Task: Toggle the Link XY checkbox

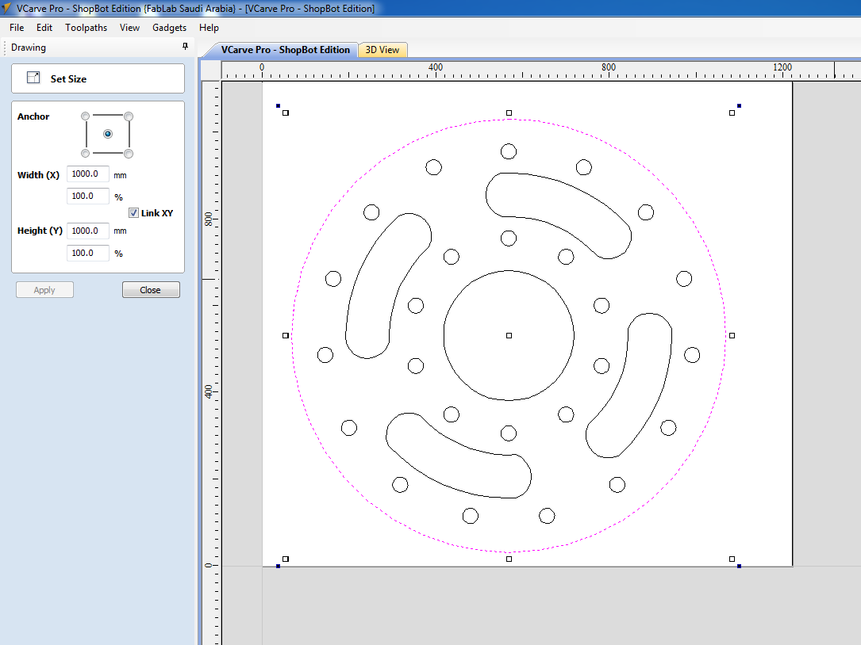Action: (x=133, y=213)
